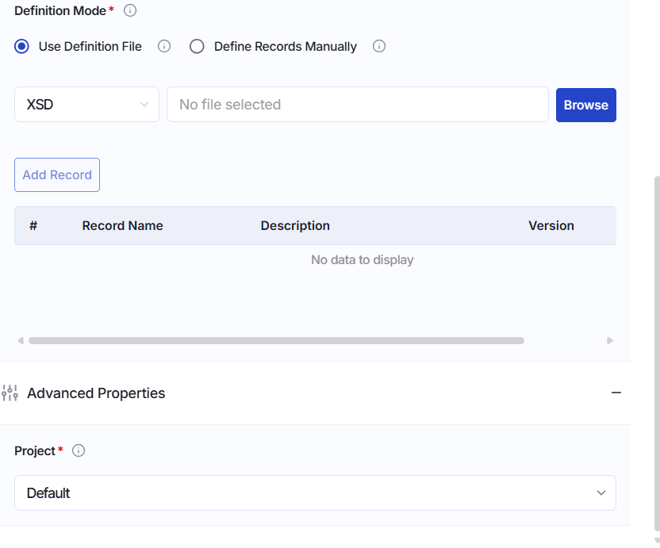Show info for Define Records Manually
The height and width of the screenshot is (548, 660).
(379, 46)
